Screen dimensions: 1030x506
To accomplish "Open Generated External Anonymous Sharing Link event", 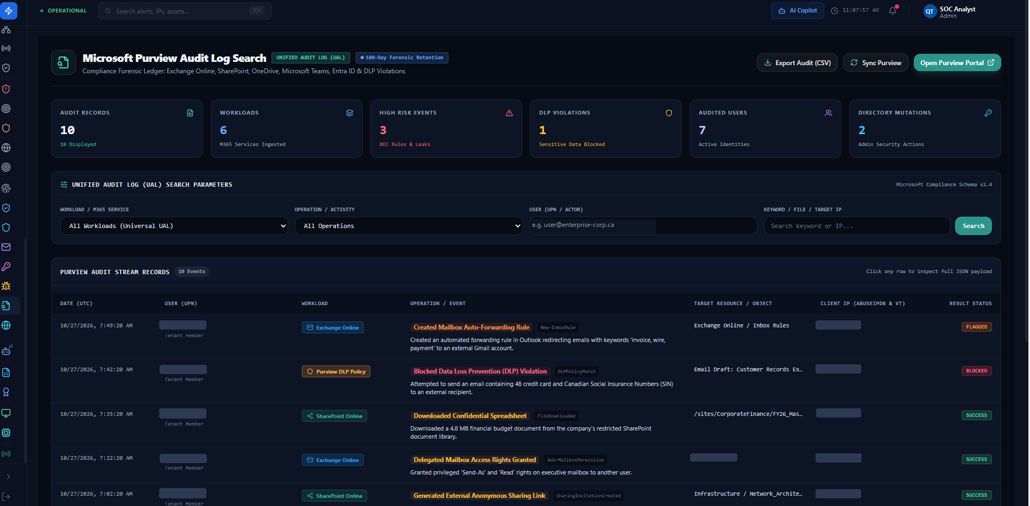I will pos(479,496).
